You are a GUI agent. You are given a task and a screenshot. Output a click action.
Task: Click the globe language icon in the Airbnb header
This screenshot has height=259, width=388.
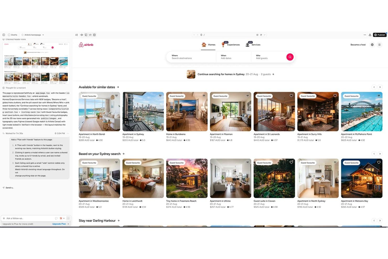372,45
